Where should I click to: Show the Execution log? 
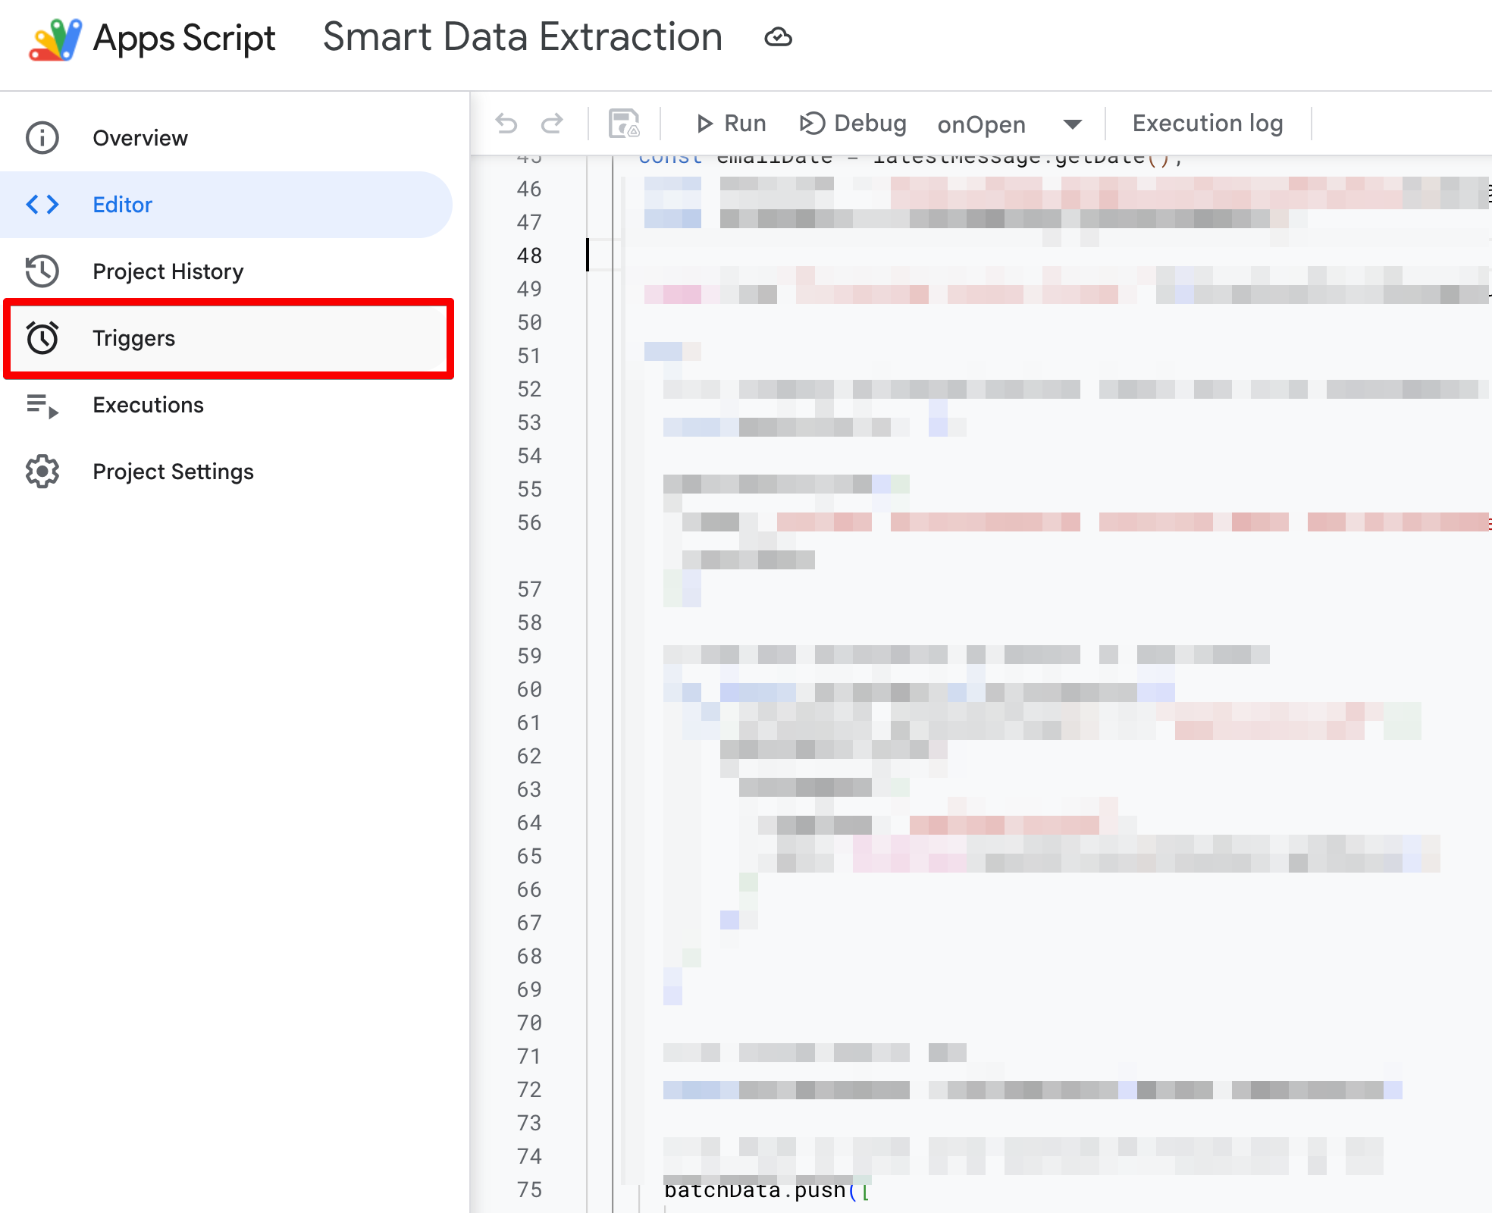point(1208,124)
